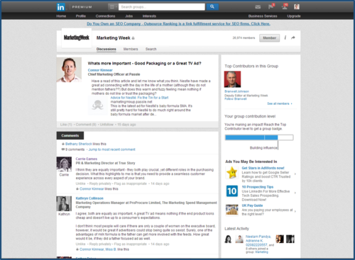
Task: Open the SEO Company banner ad link
Action: 178,24
